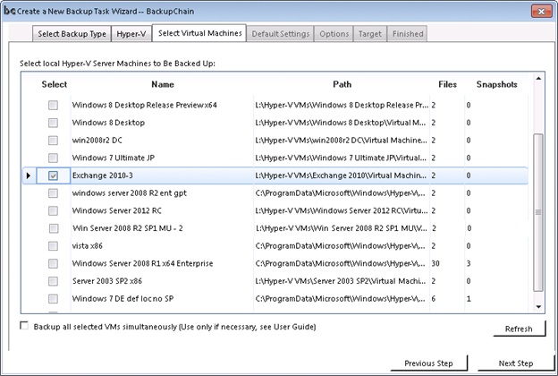Select the Windows 7 Ultimate JP name cell
Screen dimensions: 558x376
pyautogui.click(x=162, y=158)
